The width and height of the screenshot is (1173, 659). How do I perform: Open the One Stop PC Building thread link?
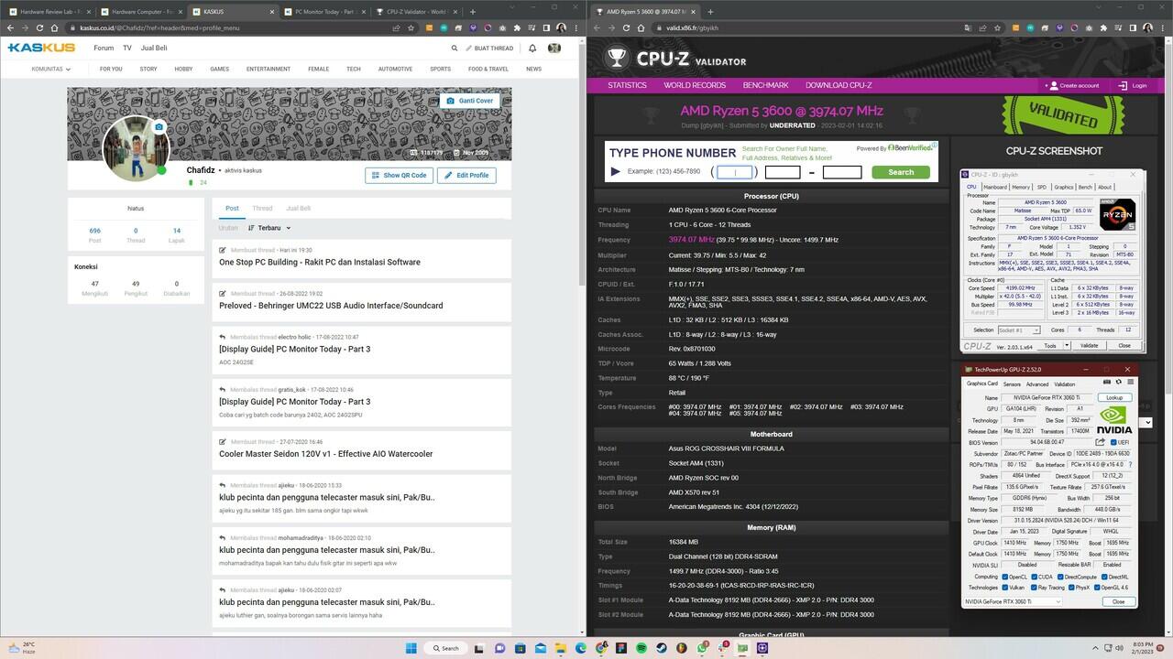point(320,262)
